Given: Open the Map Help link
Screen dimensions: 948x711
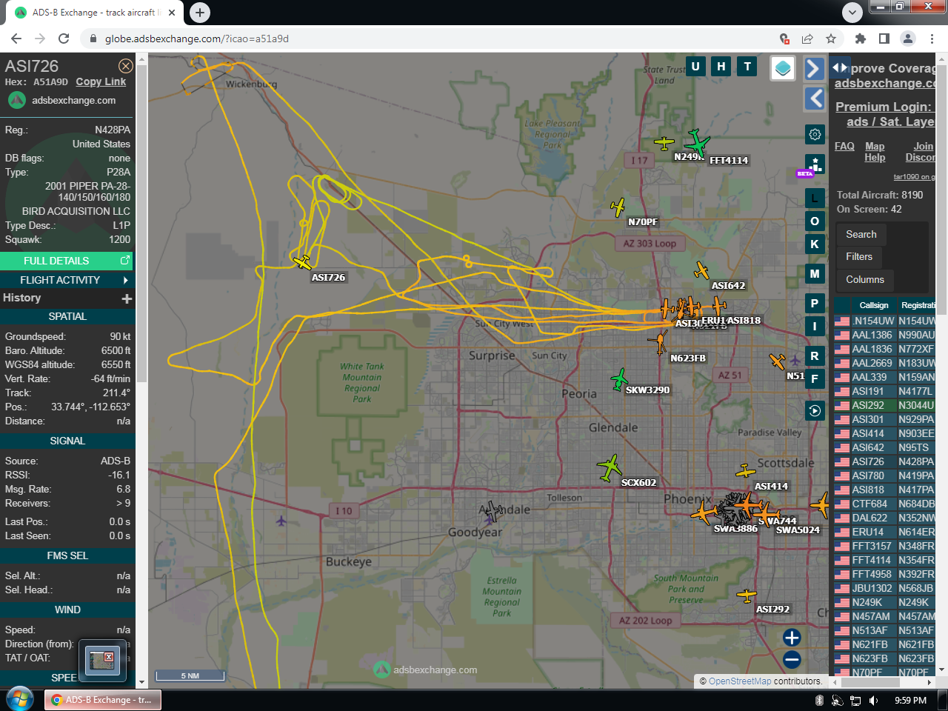Looking at the screenshot, I should pos(875,152).
